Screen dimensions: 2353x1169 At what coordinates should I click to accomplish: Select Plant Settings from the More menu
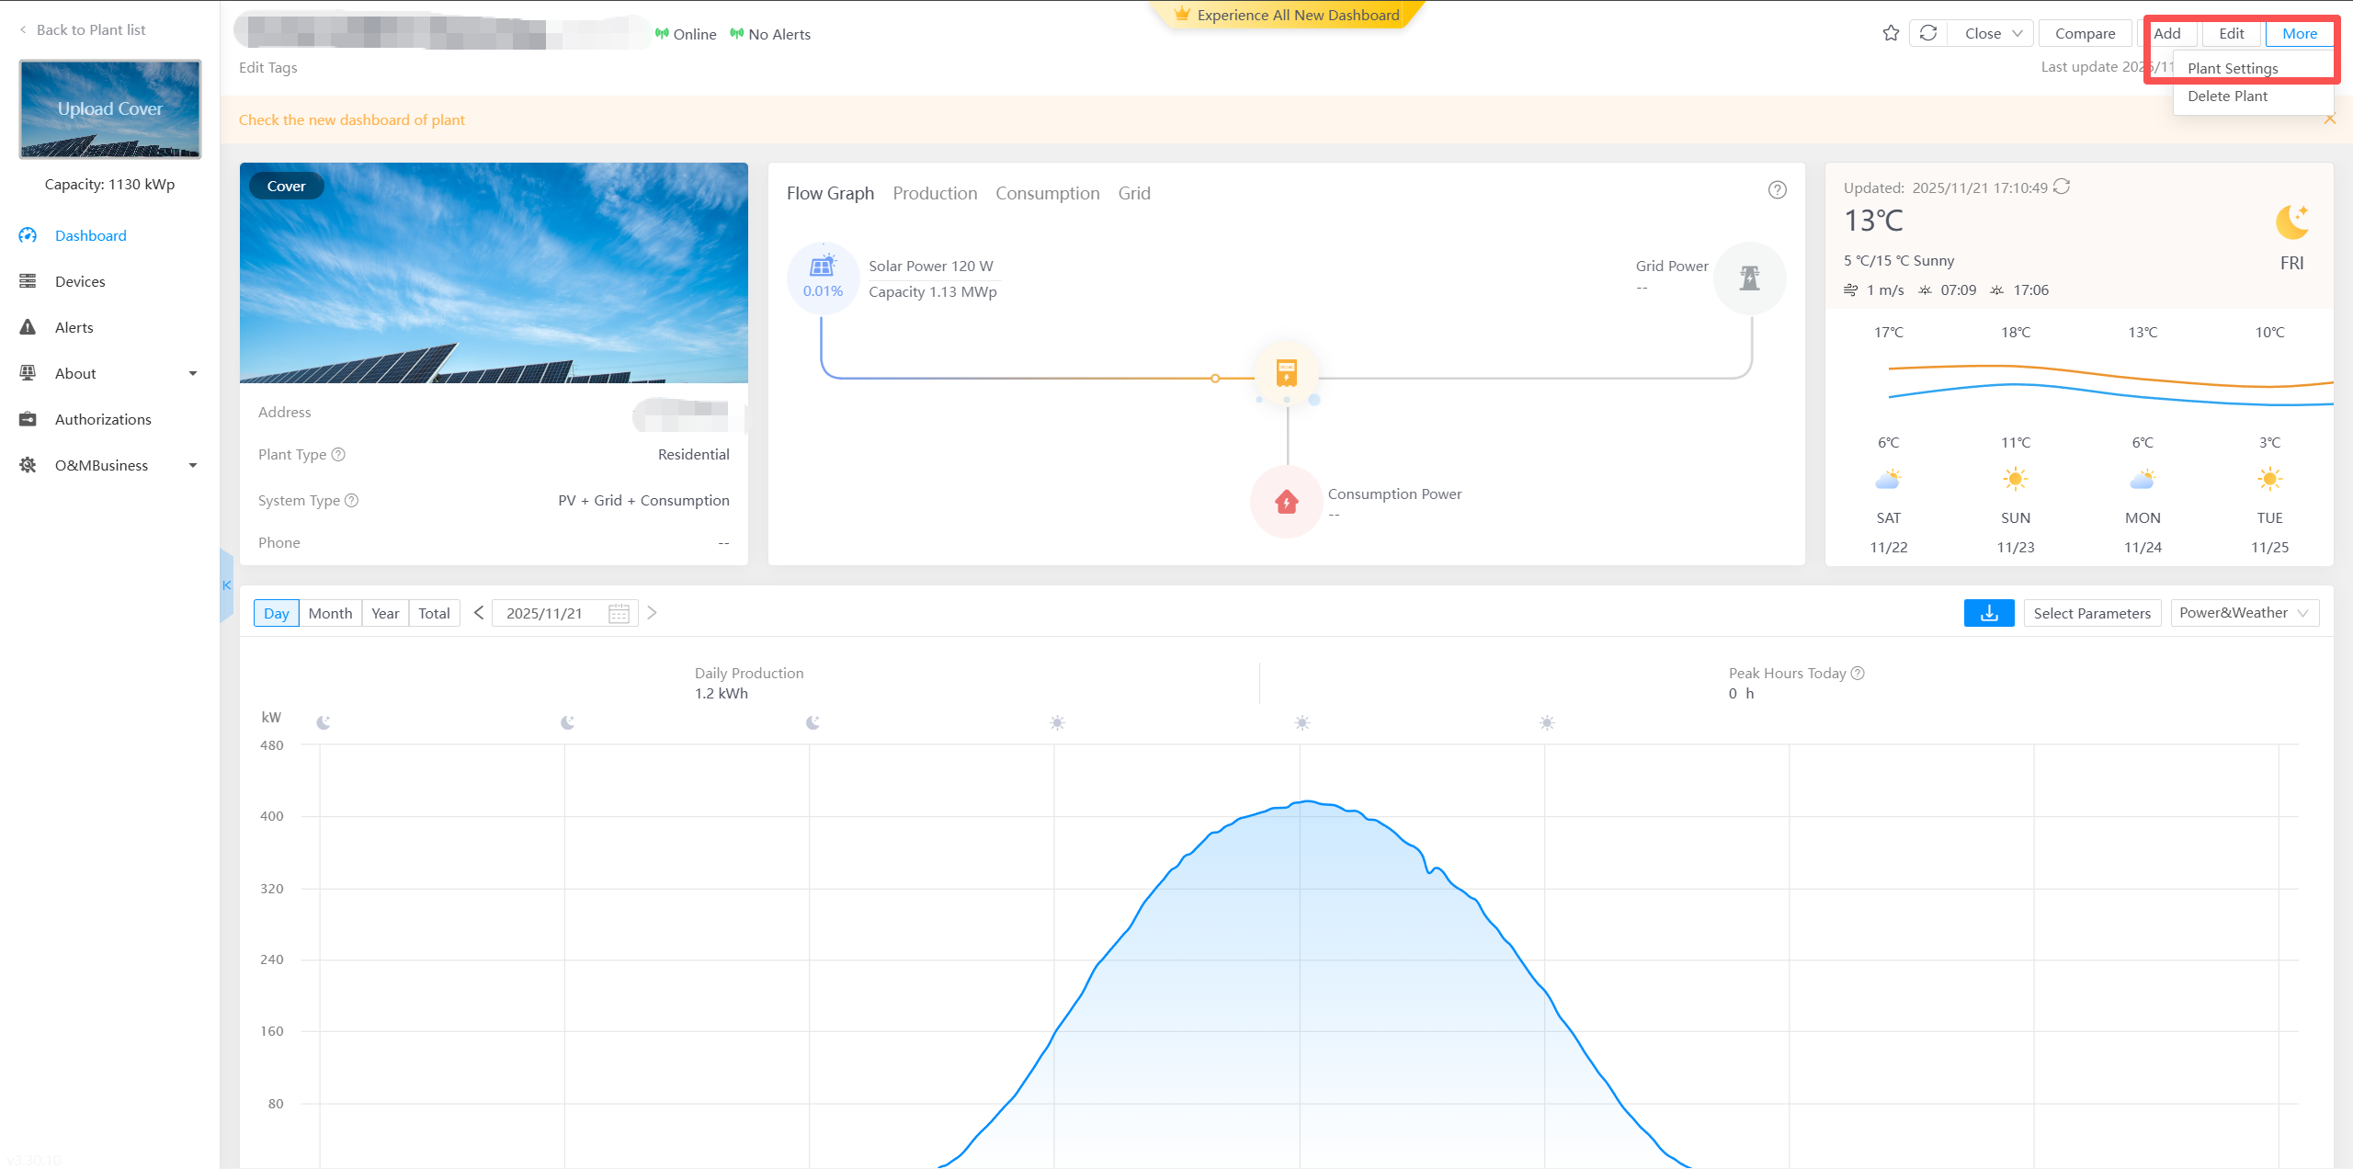[2234, 68]
